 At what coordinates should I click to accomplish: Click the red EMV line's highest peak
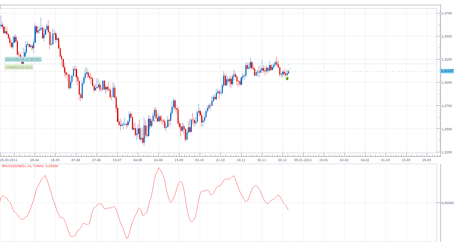(x=159, y=168)
